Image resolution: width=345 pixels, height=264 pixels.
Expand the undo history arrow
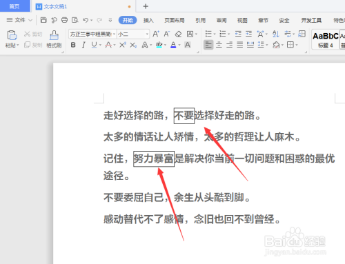coord(91,20)
